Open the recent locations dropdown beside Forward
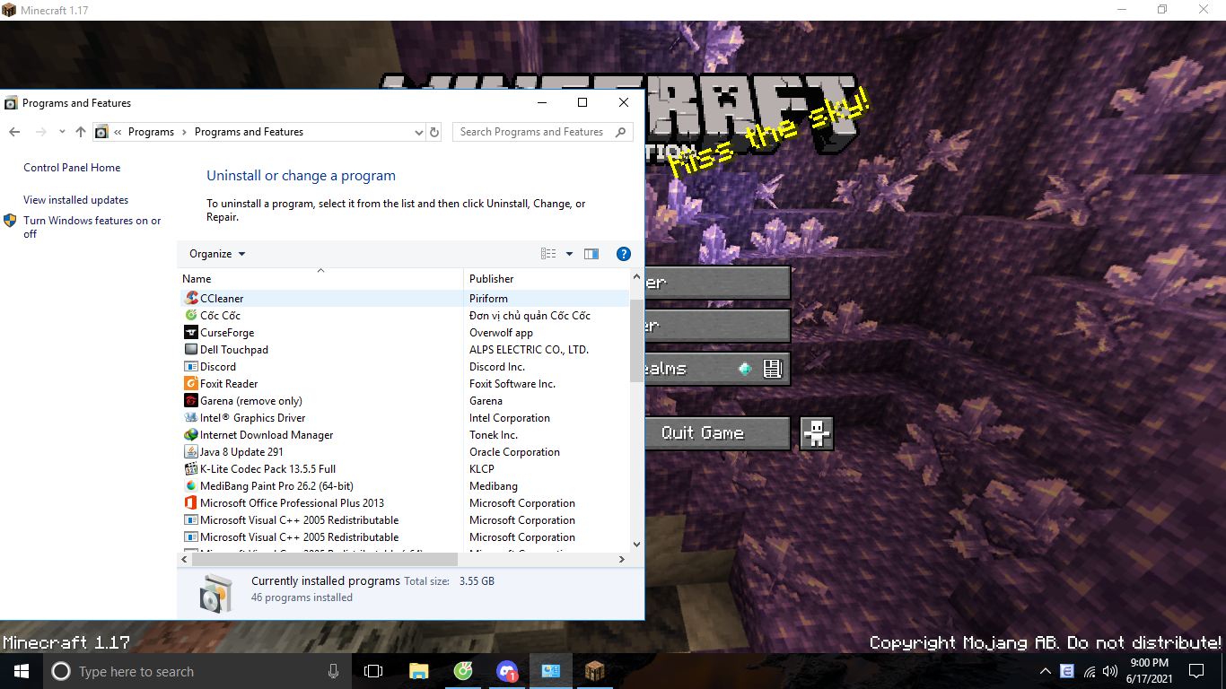This screenshot has width=1226, height=689. (62, 132)
